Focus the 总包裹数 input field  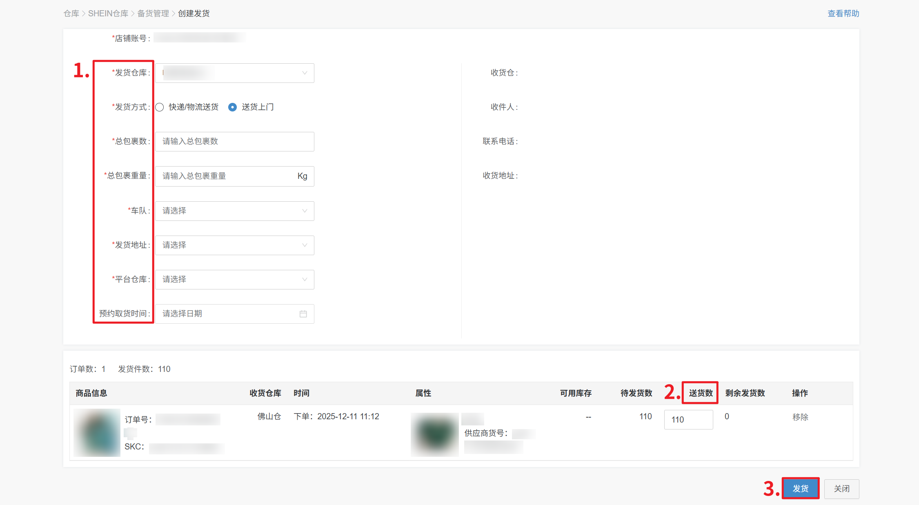coord(234,142)
